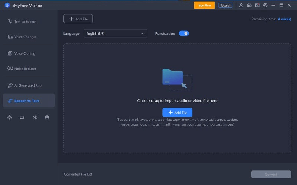Click the convert loop icon in sidebar
The width and height of the screenshot is (297, 185).
point(22,117)
